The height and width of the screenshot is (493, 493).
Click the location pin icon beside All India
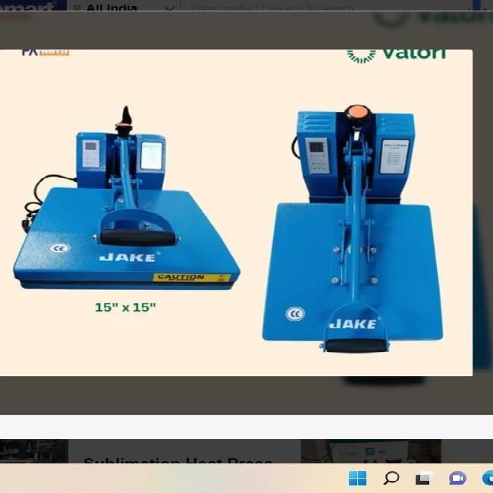click(x=77, y=8)
